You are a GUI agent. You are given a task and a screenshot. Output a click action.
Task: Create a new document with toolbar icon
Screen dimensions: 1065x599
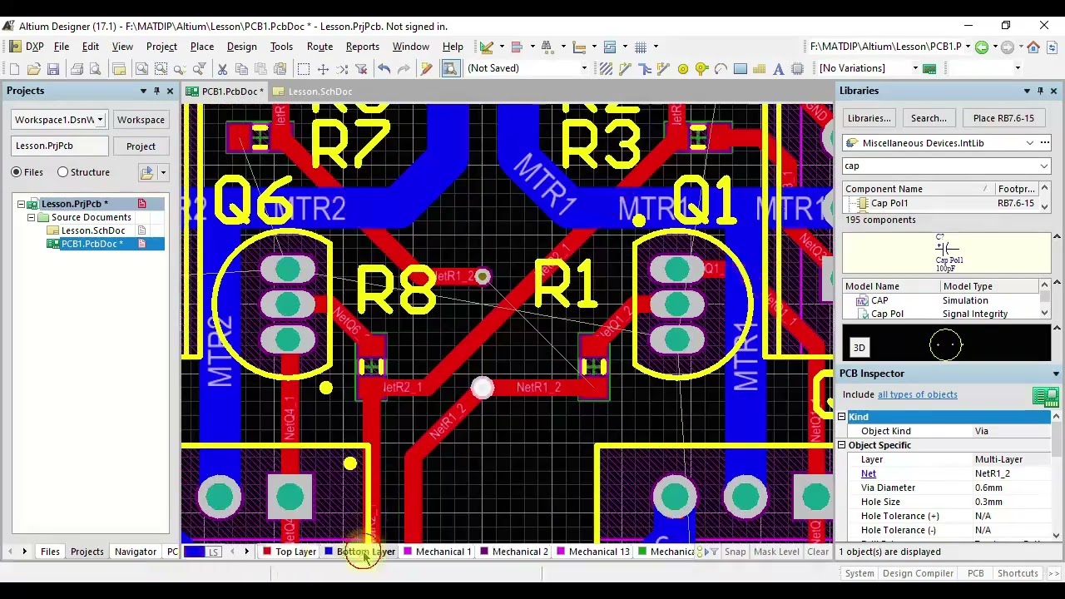(14, 69)
